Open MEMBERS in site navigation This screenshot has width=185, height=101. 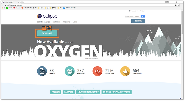coord(57,22)
